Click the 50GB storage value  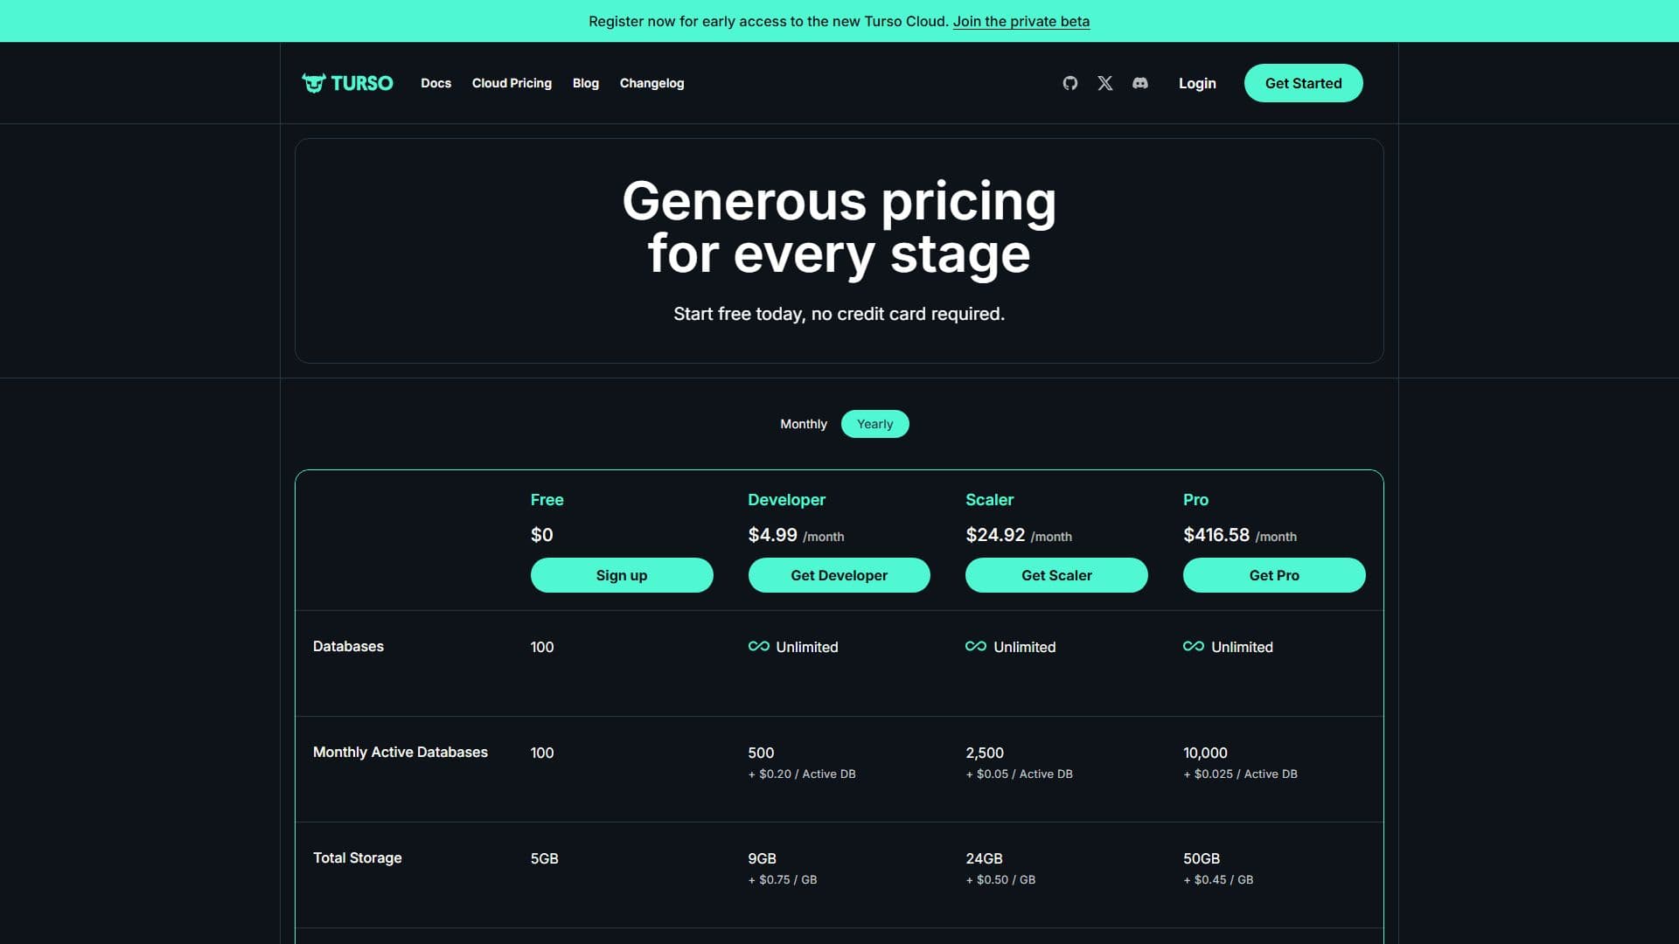tap(1202, 858)
